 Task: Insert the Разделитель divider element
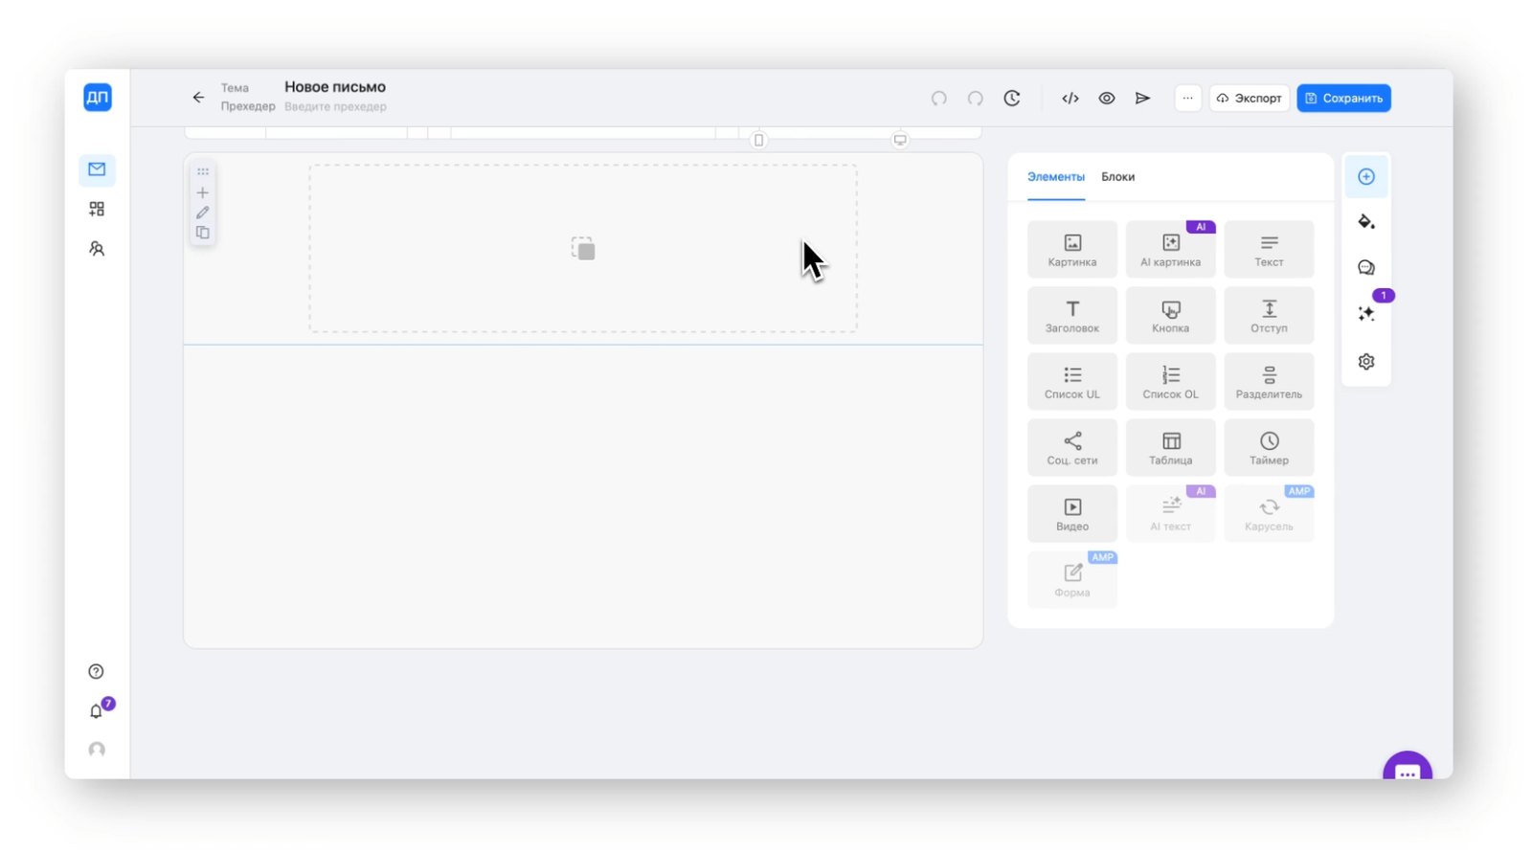(1269, 381)
